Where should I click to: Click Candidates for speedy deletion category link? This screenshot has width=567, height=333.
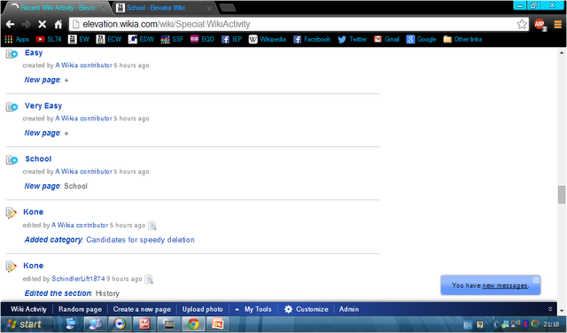tap(140, 240)
